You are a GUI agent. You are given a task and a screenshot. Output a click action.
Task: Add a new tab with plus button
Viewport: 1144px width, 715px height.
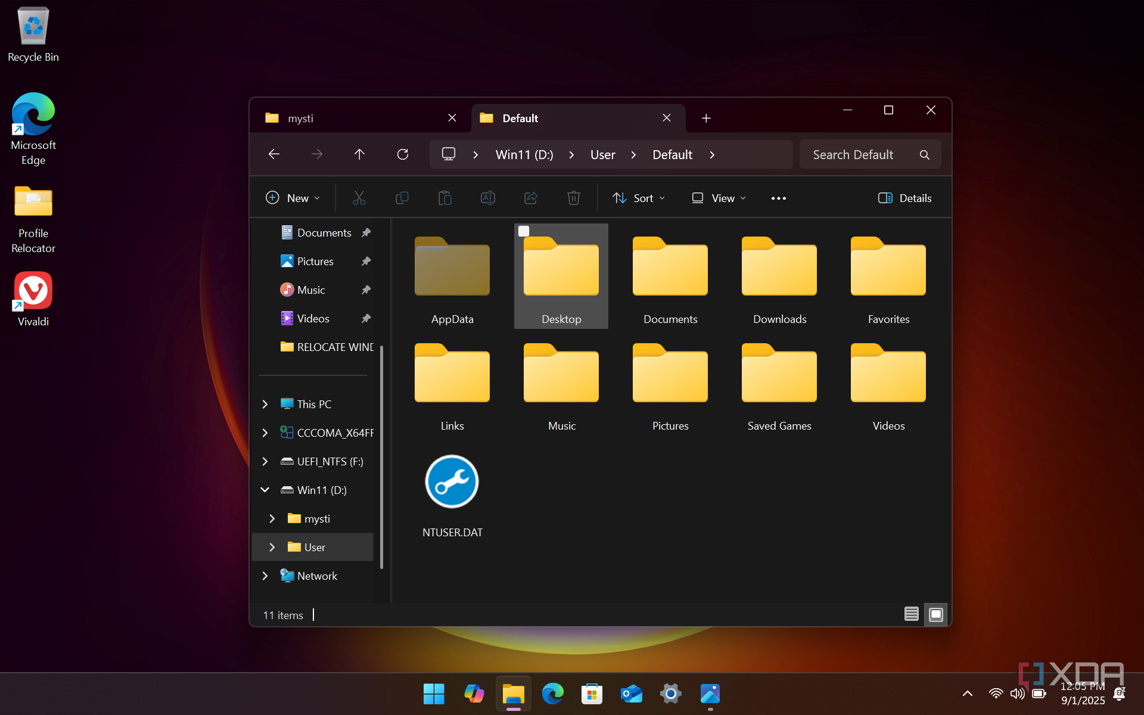706,118
